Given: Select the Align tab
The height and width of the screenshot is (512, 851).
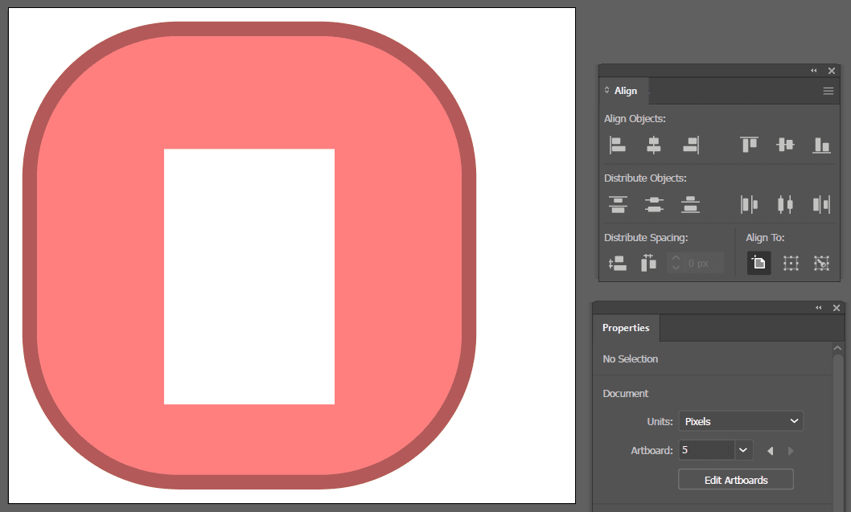Looking at the screenshot, I should (x=625, y=91).
